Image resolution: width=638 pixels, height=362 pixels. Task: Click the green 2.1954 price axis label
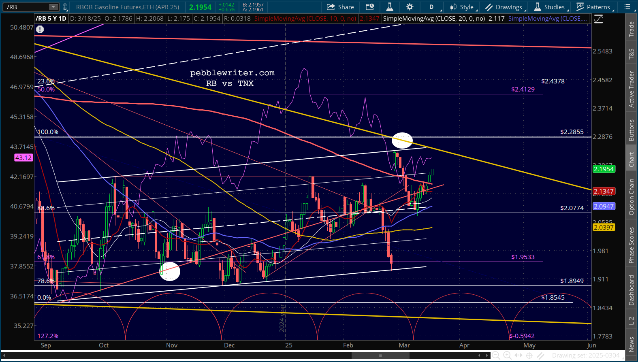pos(604,169)
